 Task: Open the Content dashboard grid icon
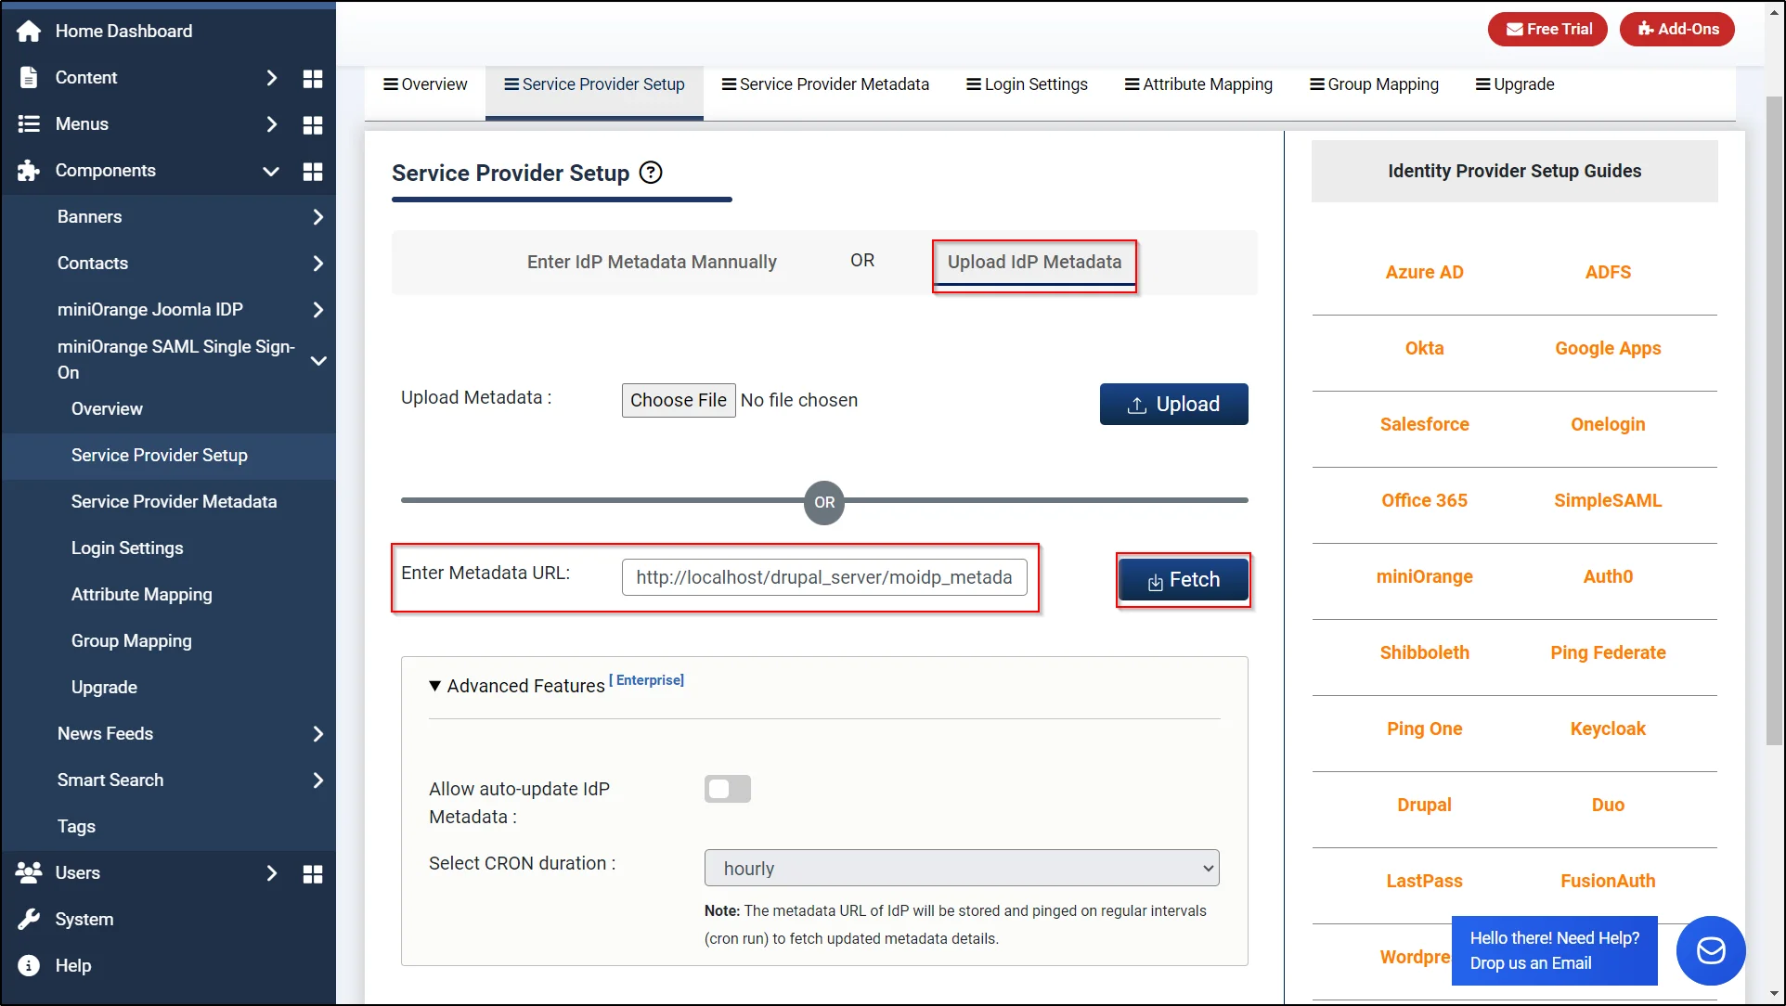313,79
